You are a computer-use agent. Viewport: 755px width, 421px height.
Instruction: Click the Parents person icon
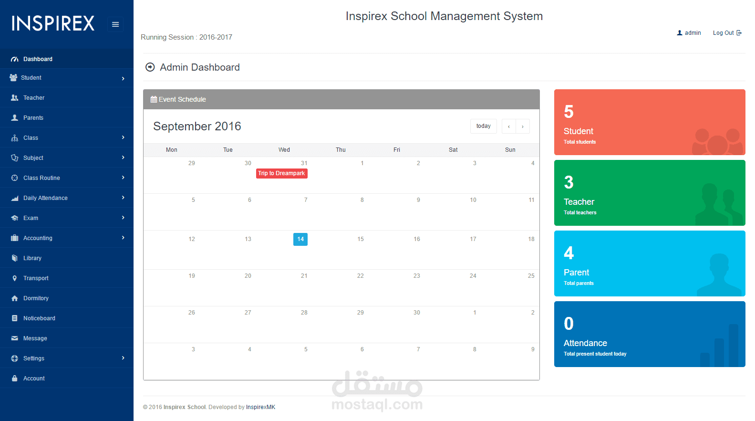(x=15, y=117)
